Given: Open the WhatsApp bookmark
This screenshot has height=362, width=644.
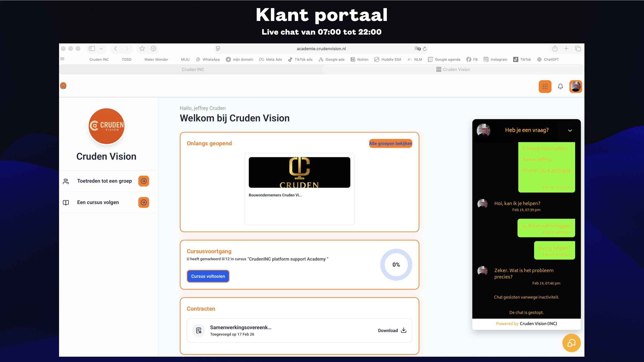Looking at the screenshot, I should (x=208, y=59).
